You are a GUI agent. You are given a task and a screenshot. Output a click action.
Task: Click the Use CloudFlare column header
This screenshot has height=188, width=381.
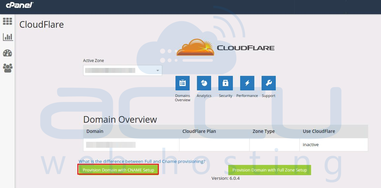[319, 131]
